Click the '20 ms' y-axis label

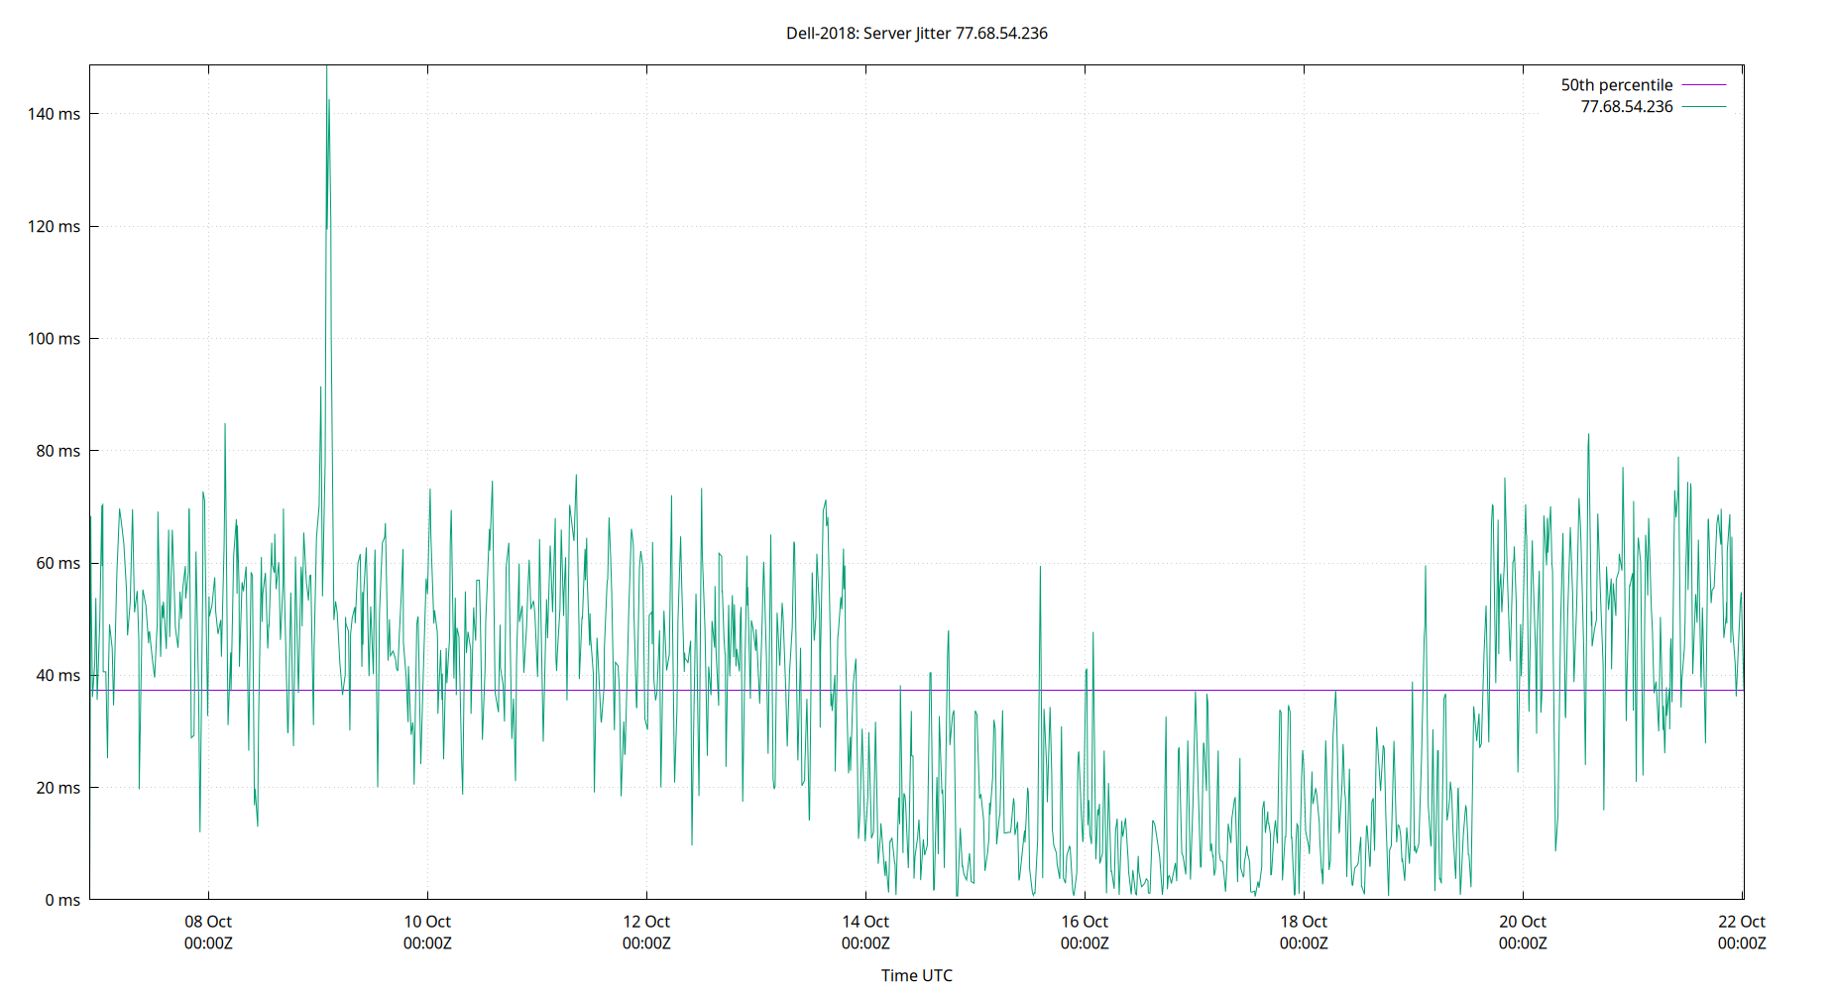tap(57, 788)
